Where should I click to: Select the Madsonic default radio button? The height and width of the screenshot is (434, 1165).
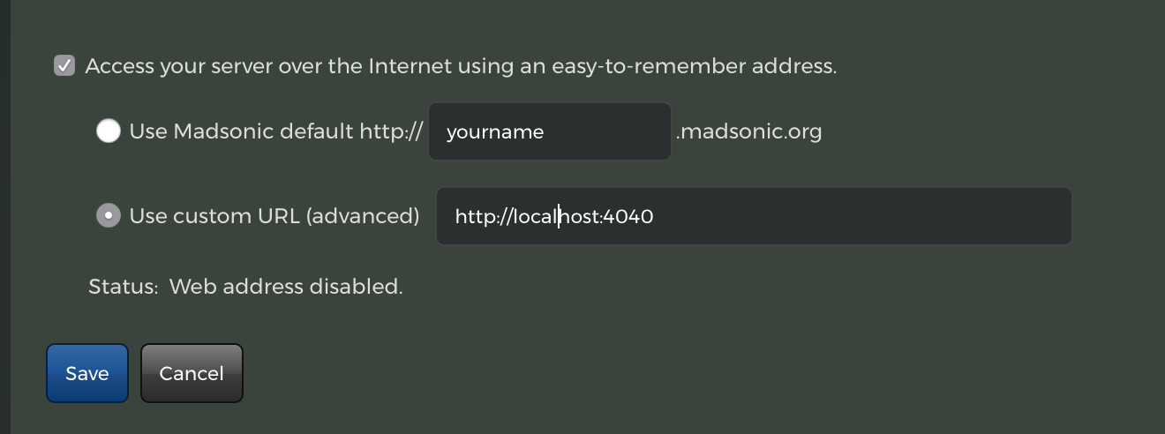(x=109, y=131)
